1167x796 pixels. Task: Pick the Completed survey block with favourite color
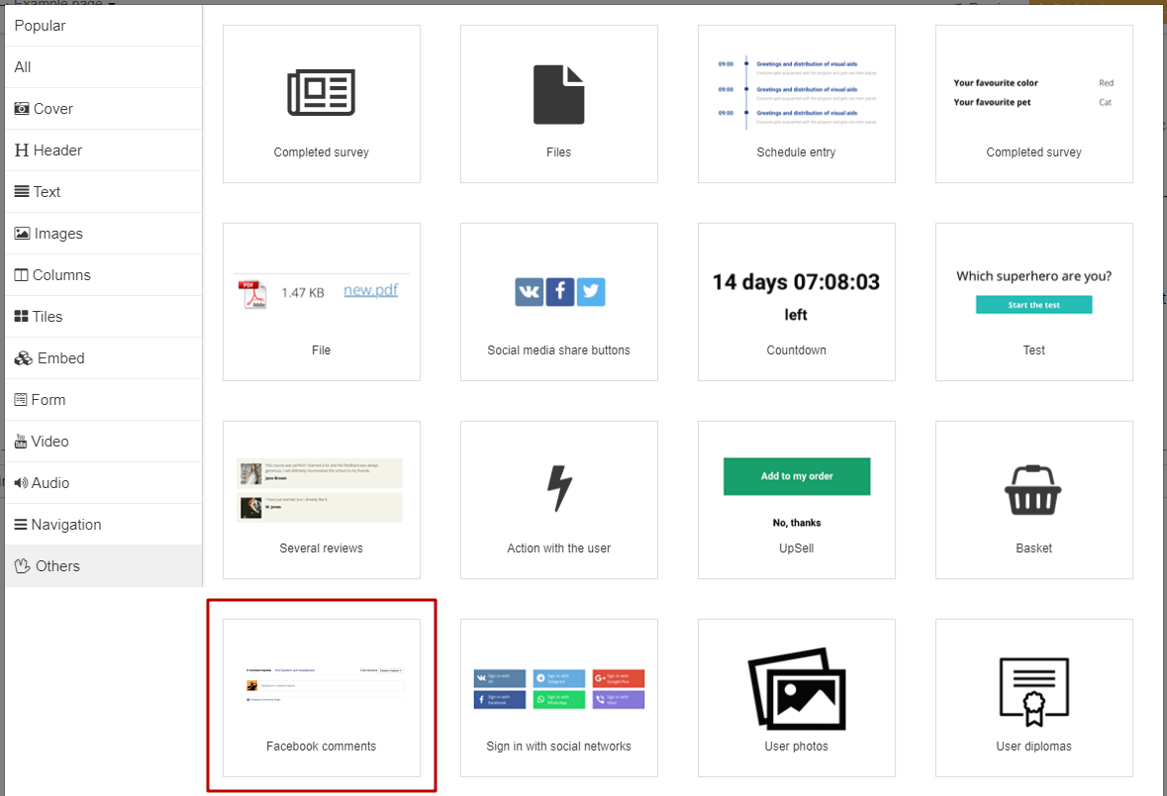pos(1033,104)
